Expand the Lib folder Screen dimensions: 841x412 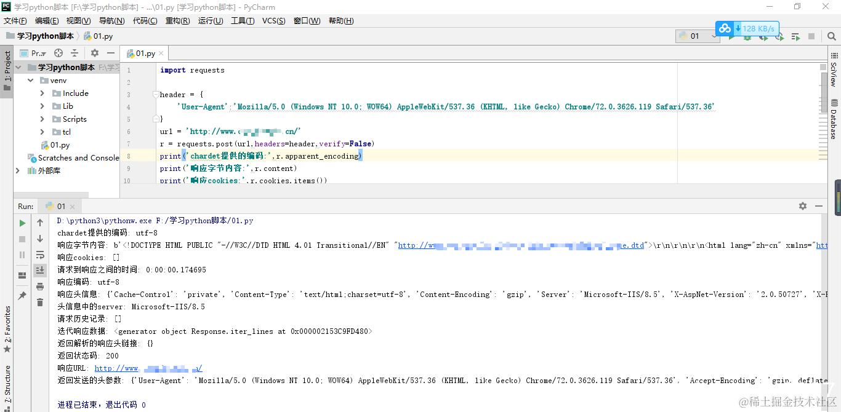pyautogui.click(x=42, y=106)
